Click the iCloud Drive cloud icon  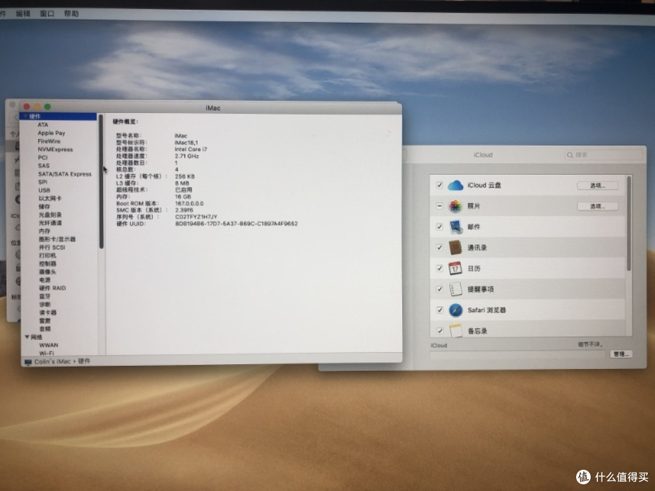[455, 185]
